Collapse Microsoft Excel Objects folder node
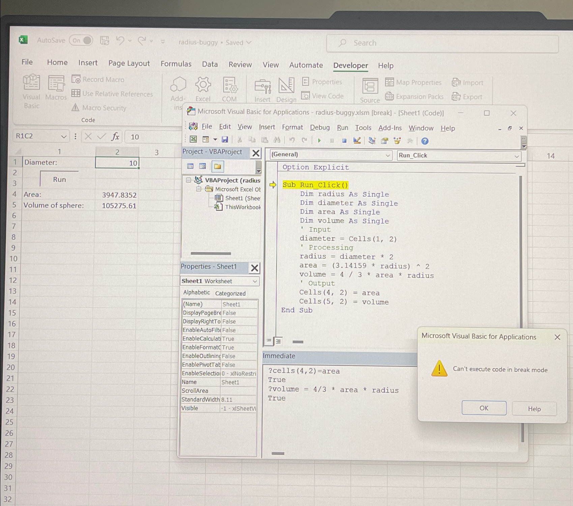573x506 pixels. 199,189
